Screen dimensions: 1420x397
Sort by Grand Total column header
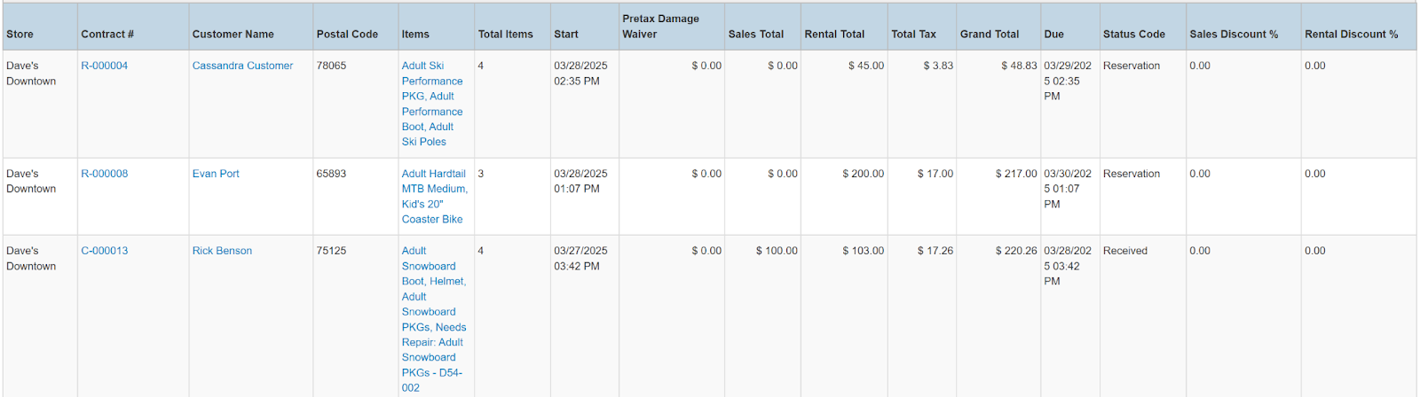989,35
